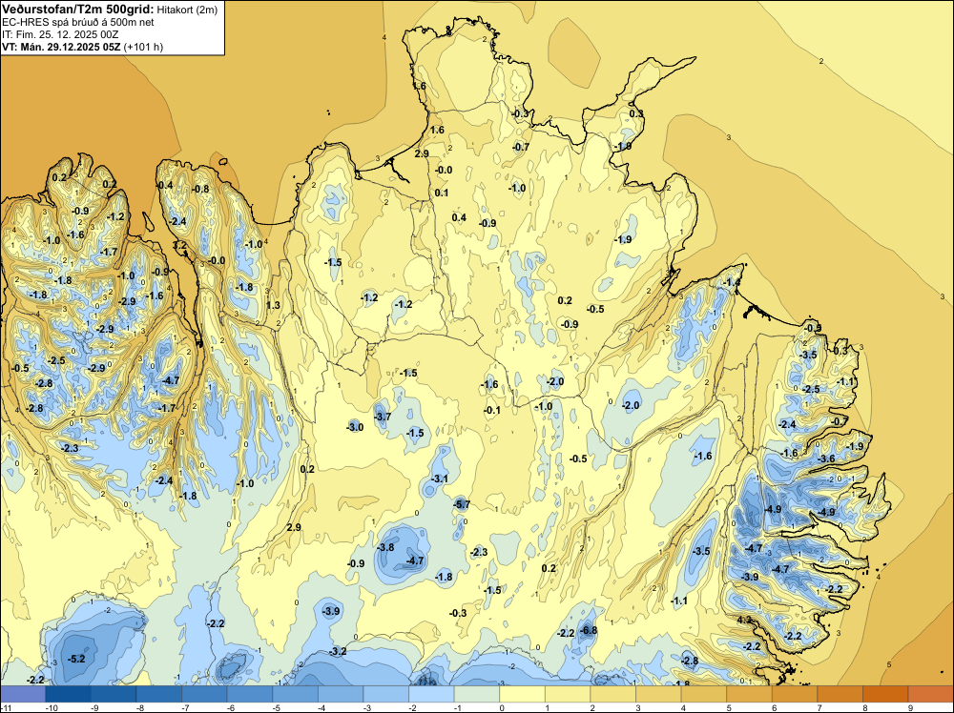Image resolution: width=954 pixels, height=713 pixels.
Task: Click the legend swatch between 0 and 1
Action: pos(523,694)
